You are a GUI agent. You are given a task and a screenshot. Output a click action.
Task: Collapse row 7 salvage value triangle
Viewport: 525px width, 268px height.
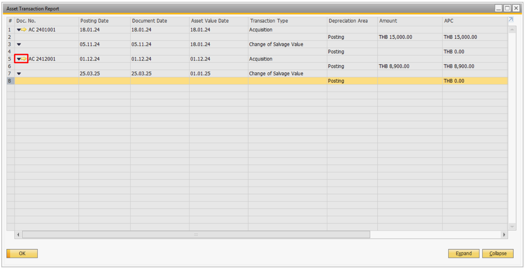pyautogui.click(x=19, y=73)
